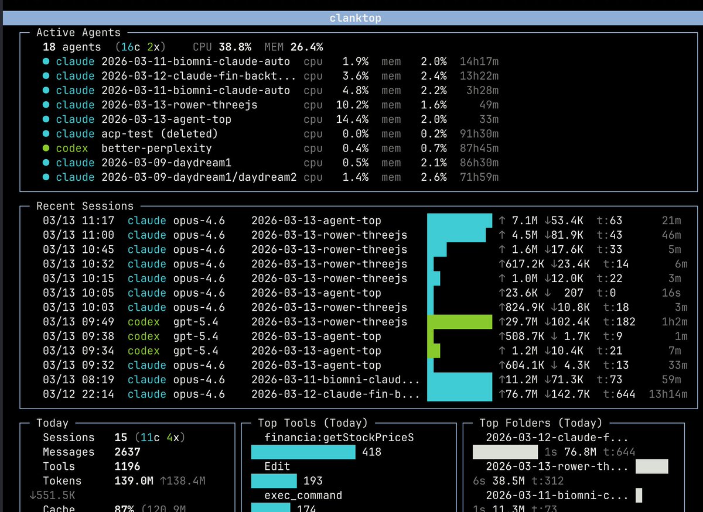Viewport: 703px width, 512px height.
Task: Click the green usage bar of the 09:34 session
Action: point(434,351)
